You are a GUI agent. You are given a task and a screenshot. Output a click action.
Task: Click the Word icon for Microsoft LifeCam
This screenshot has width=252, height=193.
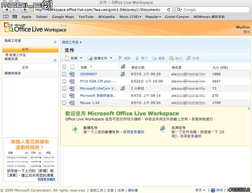click(72, 88)
